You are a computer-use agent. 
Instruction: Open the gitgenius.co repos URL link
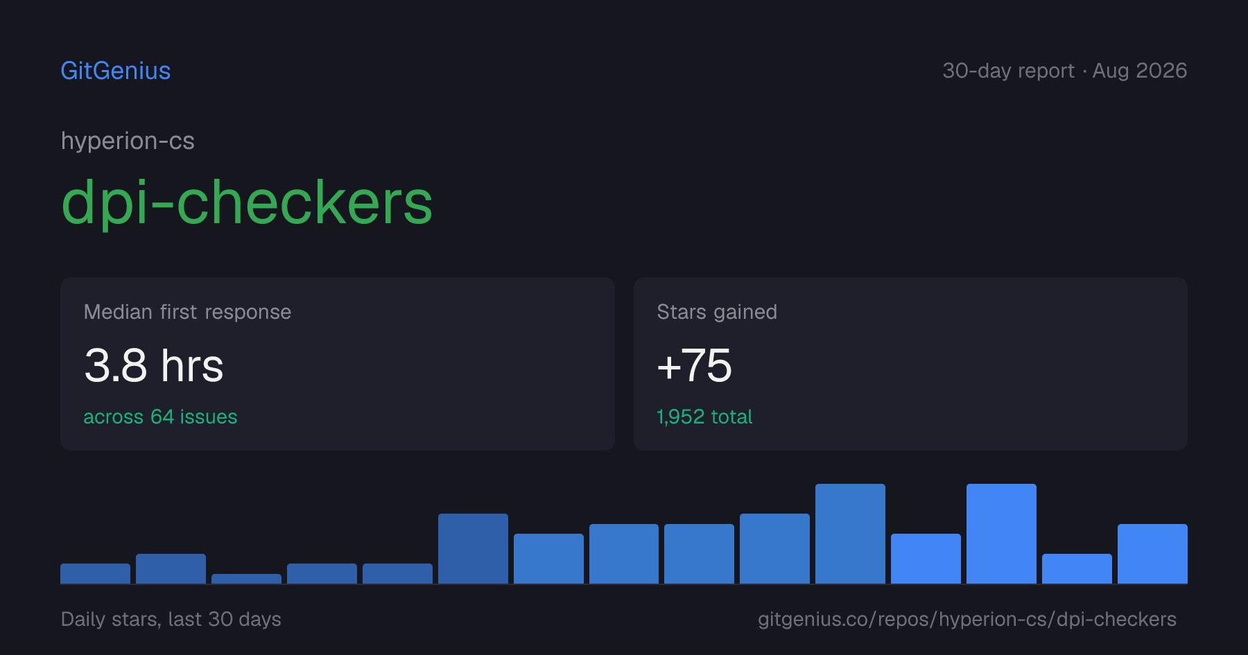click(x=967, y=619)
